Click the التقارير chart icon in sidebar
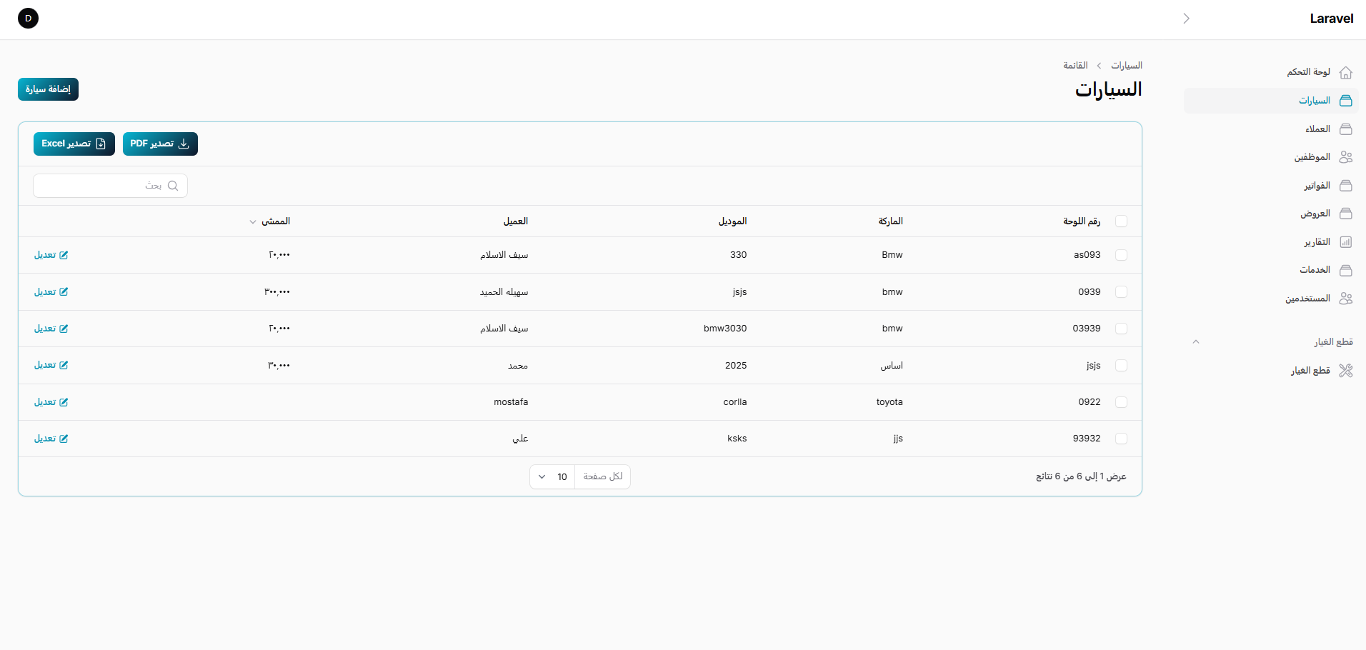 click(1345, 242)
